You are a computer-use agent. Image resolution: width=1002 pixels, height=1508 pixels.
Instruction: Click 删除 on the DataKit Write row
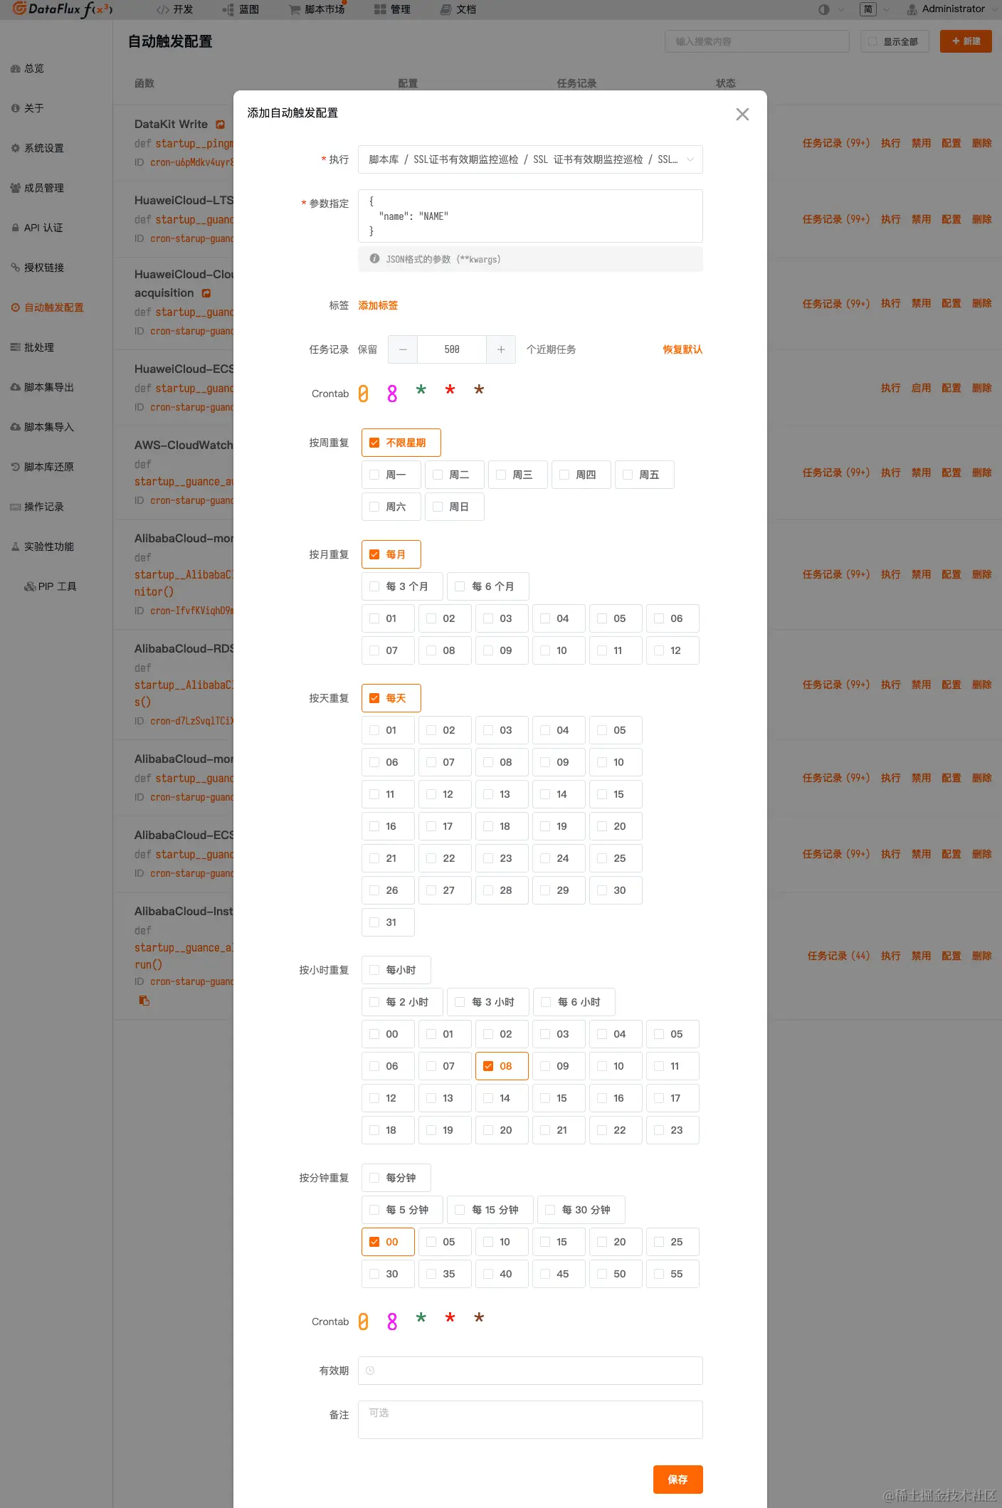point(982,143)
